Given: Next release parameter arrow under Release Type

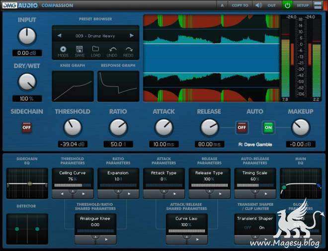Looking at the screenshot, I should (220, 194).
